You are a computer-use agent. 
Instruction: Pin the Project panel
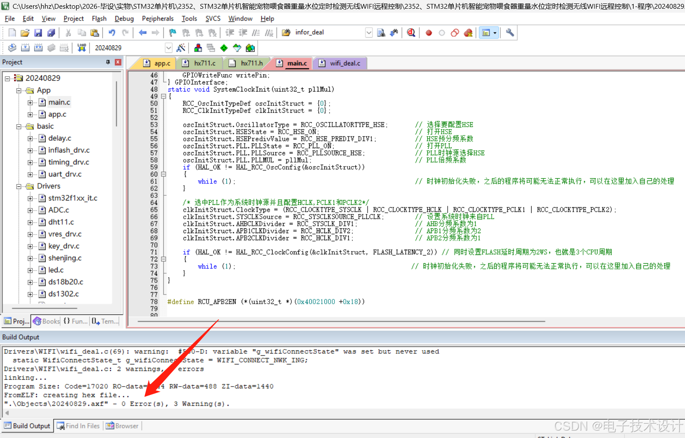[108, 62]
